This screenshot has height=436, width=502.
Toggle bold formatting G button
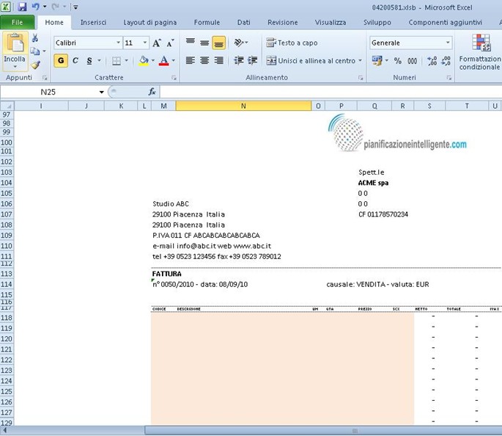60,61
